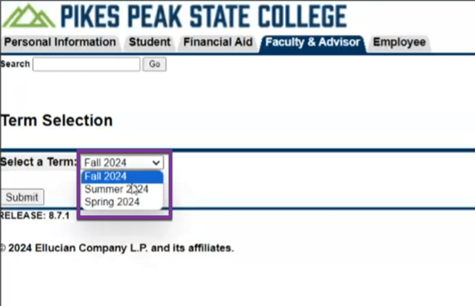The height and width of the screenshot is (306, 475).
Task: Click the term dropdown chevron arrow
Action: click(x=156, y=163)
